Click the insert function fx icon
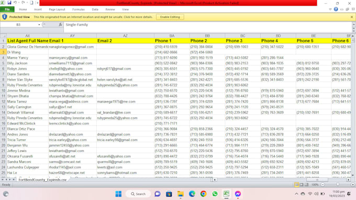Image resolution: width=356 pixels, height=200 pixels. (60, 25)
